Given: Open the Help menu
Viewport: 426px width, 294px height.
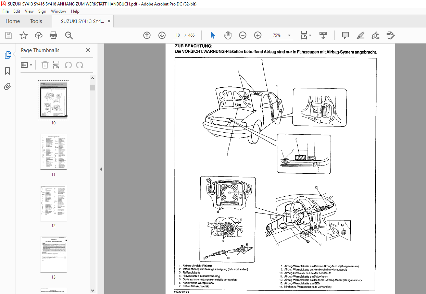Looking at the screenshot, I should point(75,11).
